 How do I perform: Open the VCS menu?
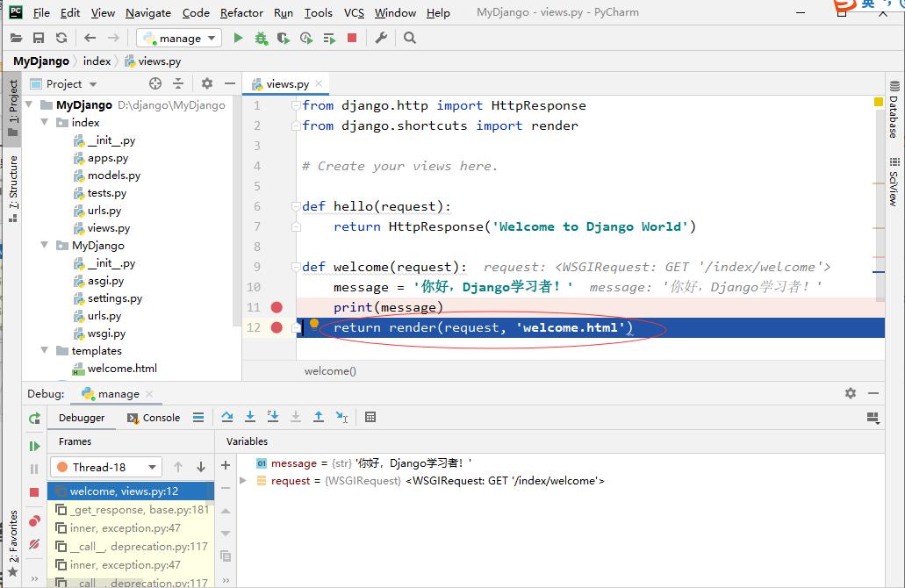(354, 12)
